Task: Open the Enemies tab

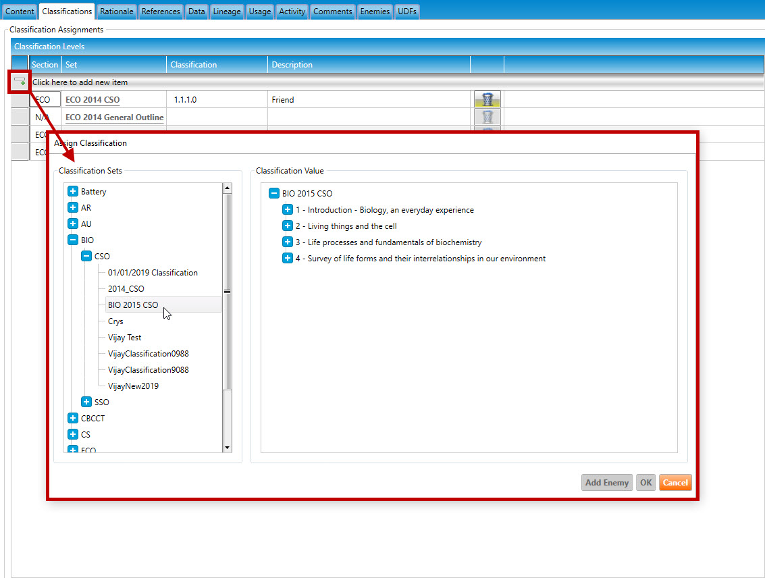Action: [x=375, y=11]
